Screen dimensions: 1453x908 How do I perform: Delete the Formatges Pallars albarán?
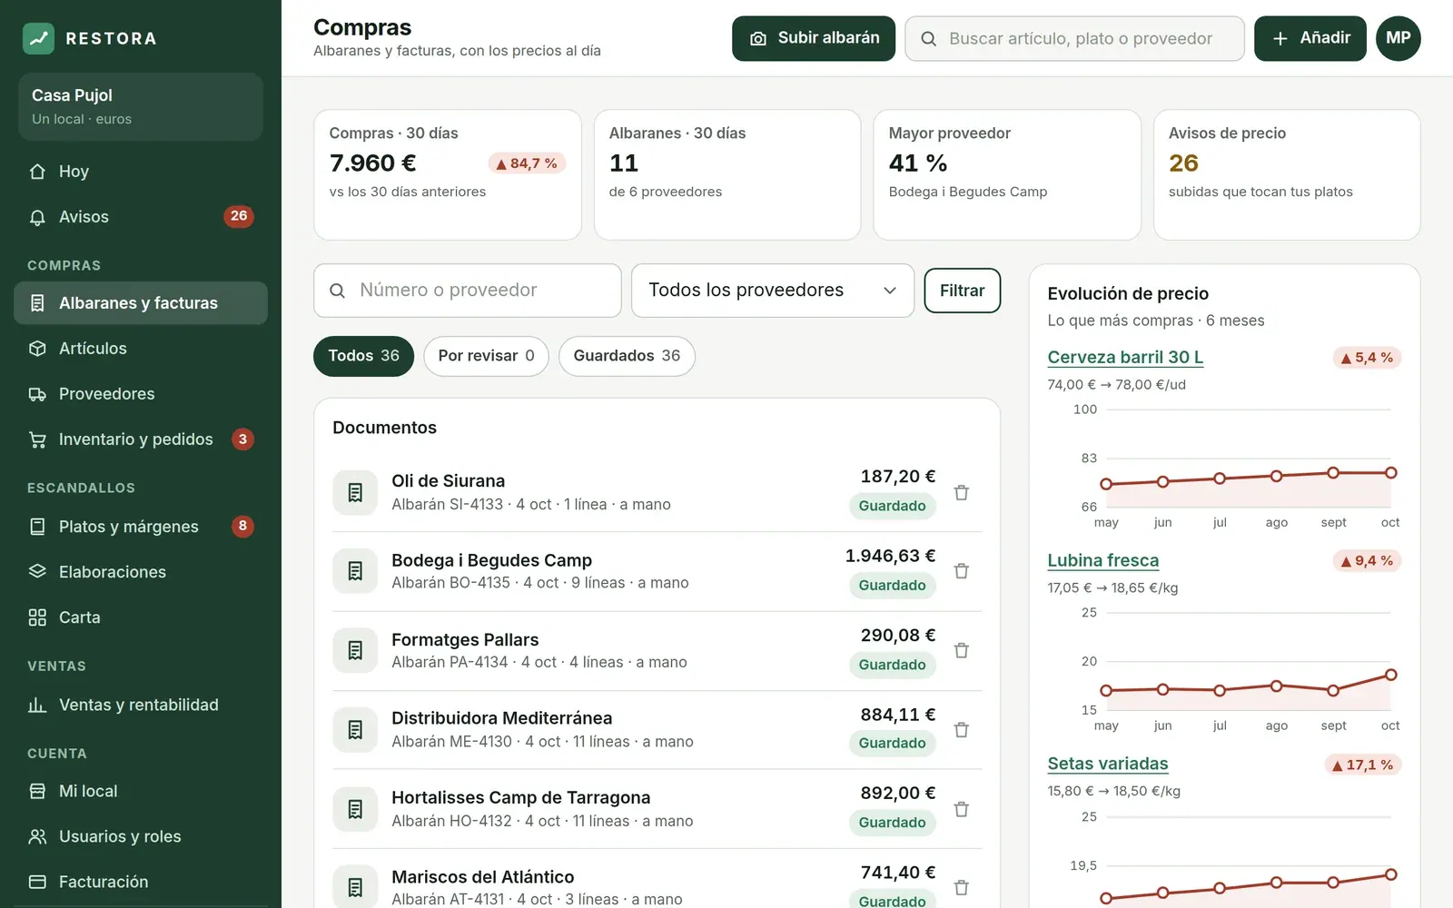pyautogui.click(x=962, y=650)
